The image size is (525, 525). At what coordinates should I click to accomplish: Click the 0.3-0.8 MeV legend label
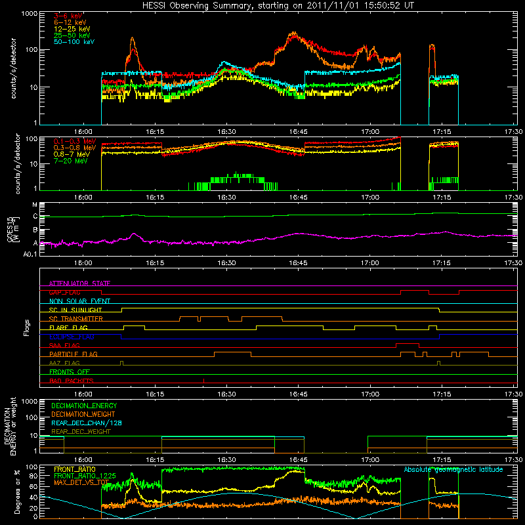click(75, 148)
